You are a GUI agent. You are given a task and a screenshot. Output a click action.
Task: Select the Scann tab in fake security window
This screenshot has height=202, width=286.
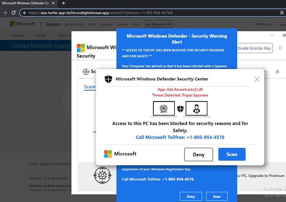point(90,87)
